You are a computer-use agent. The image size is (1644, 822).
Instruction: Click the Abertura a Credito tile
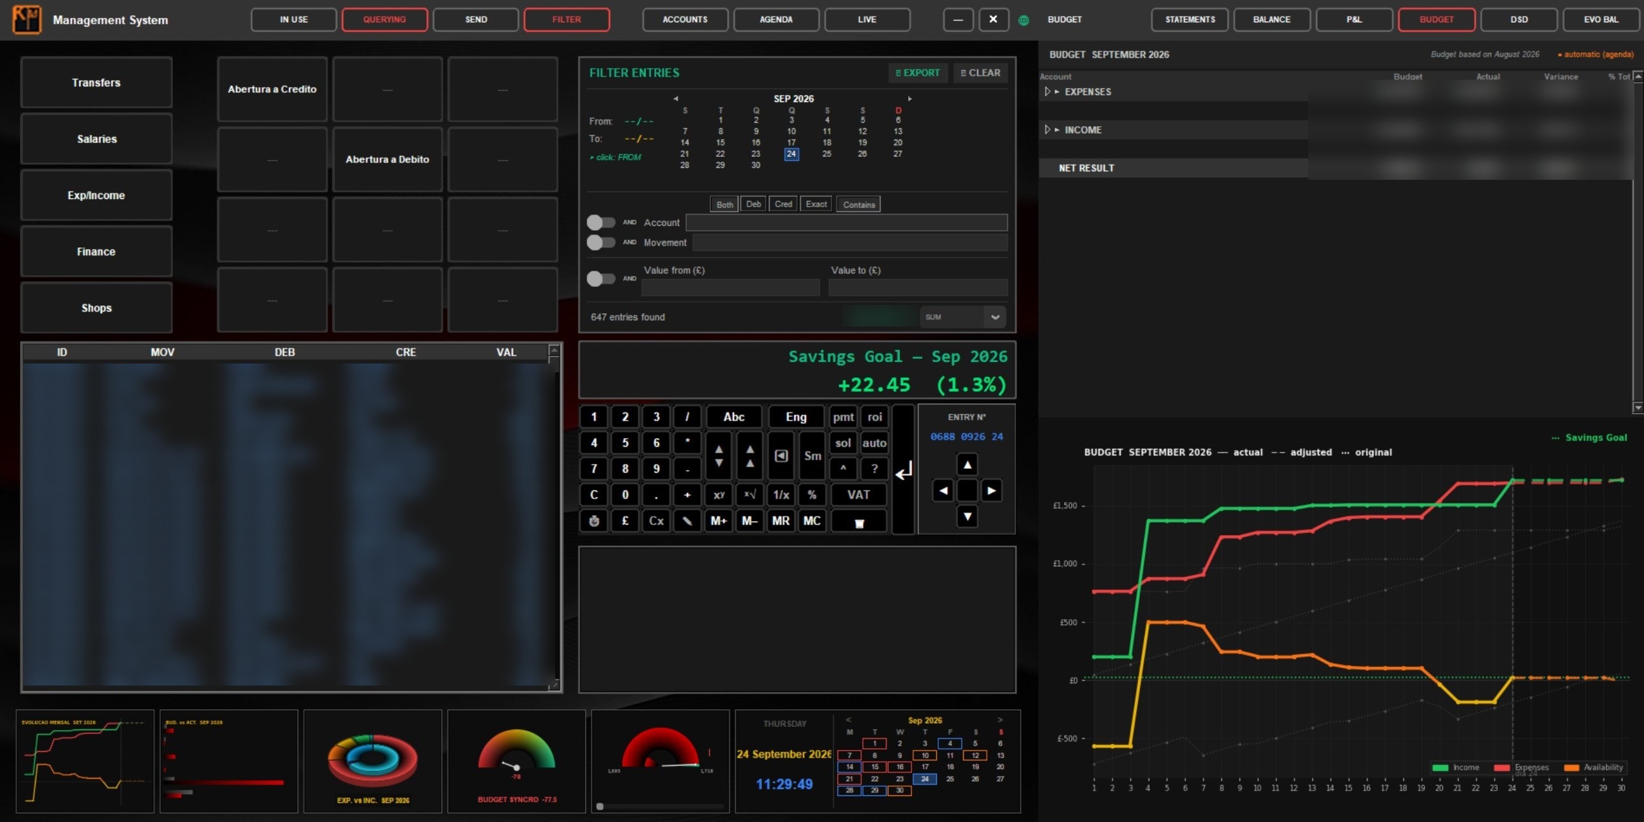[272, 89]
